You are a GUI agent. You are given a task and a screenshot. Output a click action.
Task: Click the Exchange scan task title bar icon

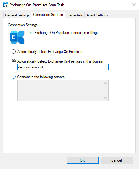[5, 5]
